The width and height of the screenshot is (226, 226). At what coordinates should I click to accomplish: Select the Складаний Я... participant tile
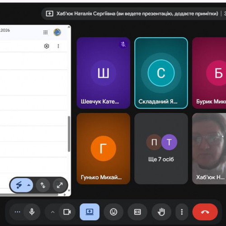point(161,73)
